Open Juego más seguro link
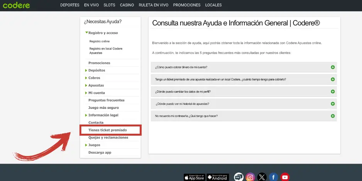 tap(104, 108)
